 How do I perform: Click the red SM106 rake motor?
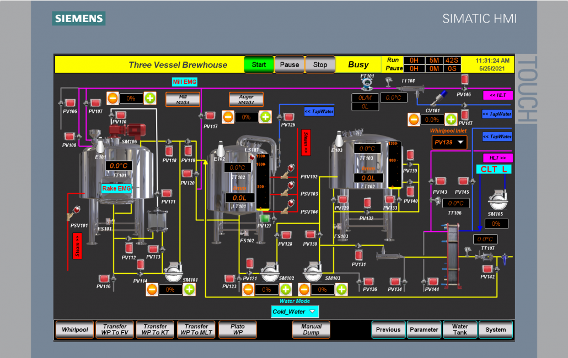tap(128, 131)
